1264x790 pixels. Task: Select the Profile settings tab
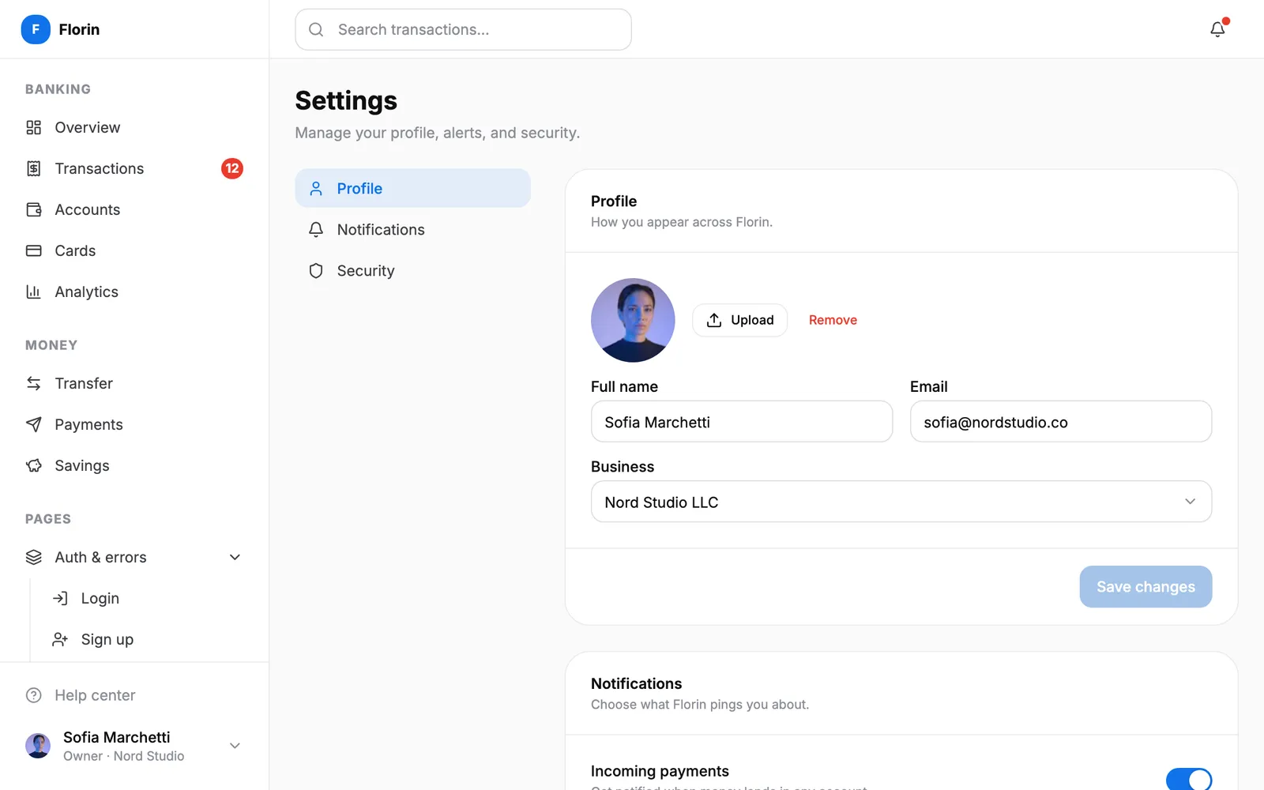coord(413,188)
